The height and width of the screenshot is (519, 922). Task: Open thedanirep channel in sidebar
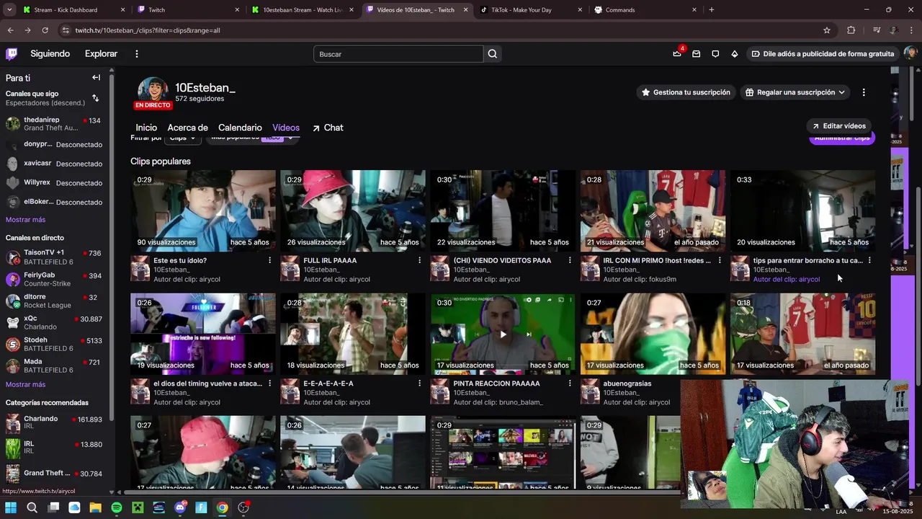click(x=53, y=124)
